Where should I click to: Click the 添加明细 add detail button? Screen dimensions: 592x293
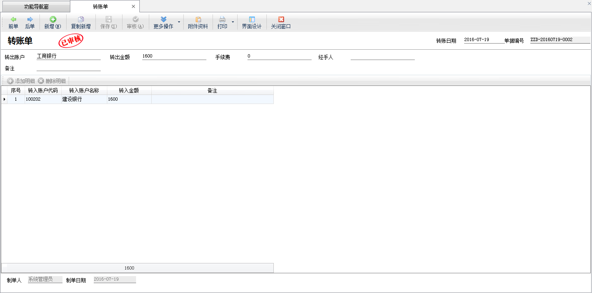21,81
